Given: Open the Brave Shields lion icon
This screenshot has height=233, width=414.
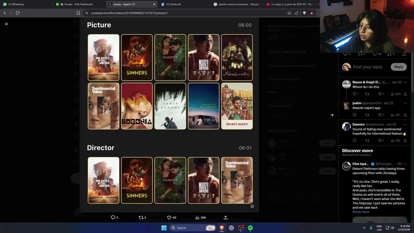Looking at the screenshot, I should point(304,13).
